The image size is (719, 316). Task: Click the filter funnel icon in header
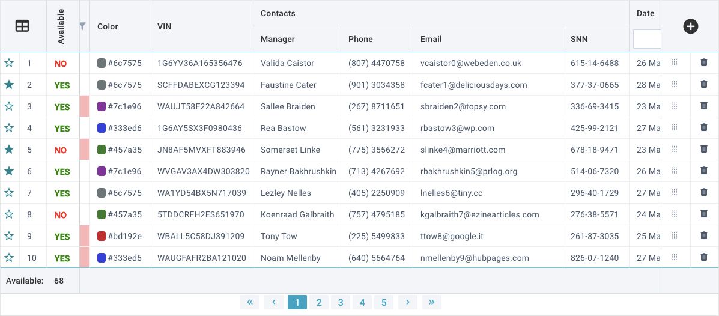pos(83,26)
